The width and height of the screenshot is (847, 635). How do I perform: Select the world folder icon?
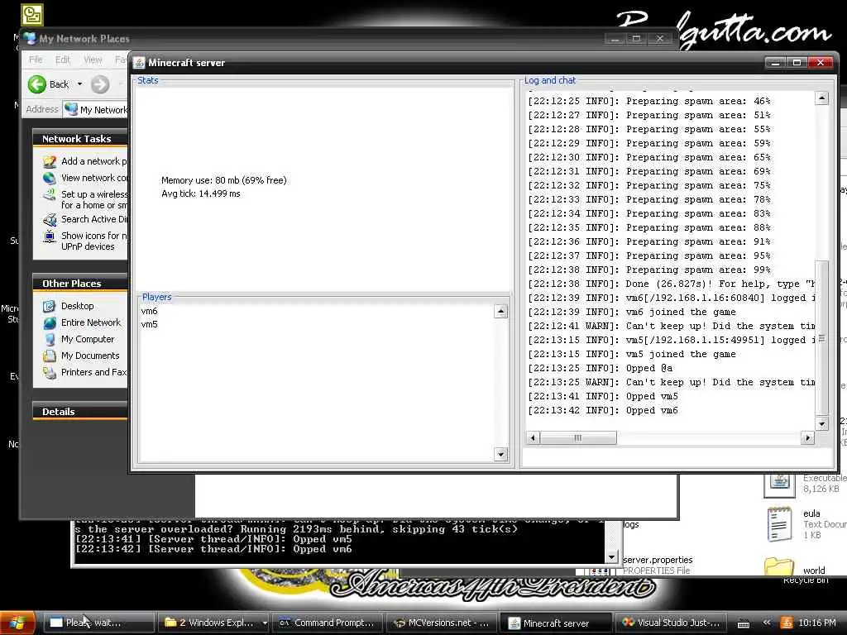pyautogui.click(x=779, y=567)
